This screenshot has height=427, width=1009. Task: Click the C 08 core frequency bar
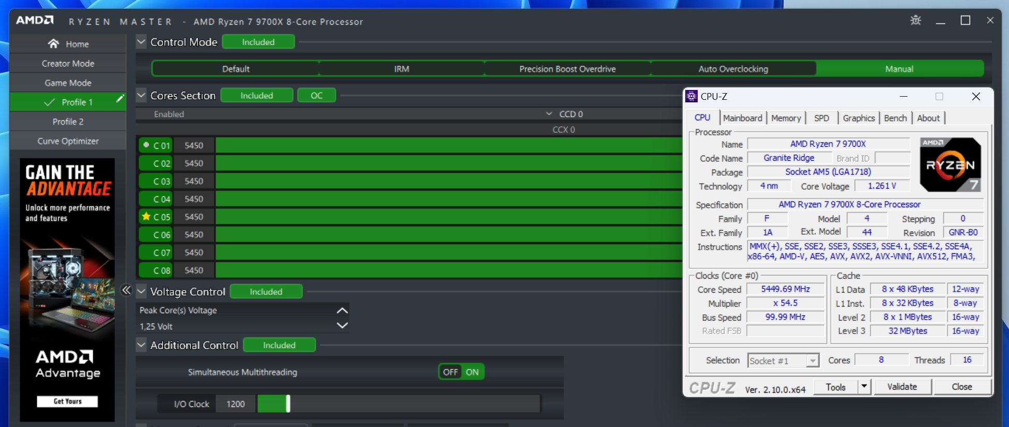(449, 270)
